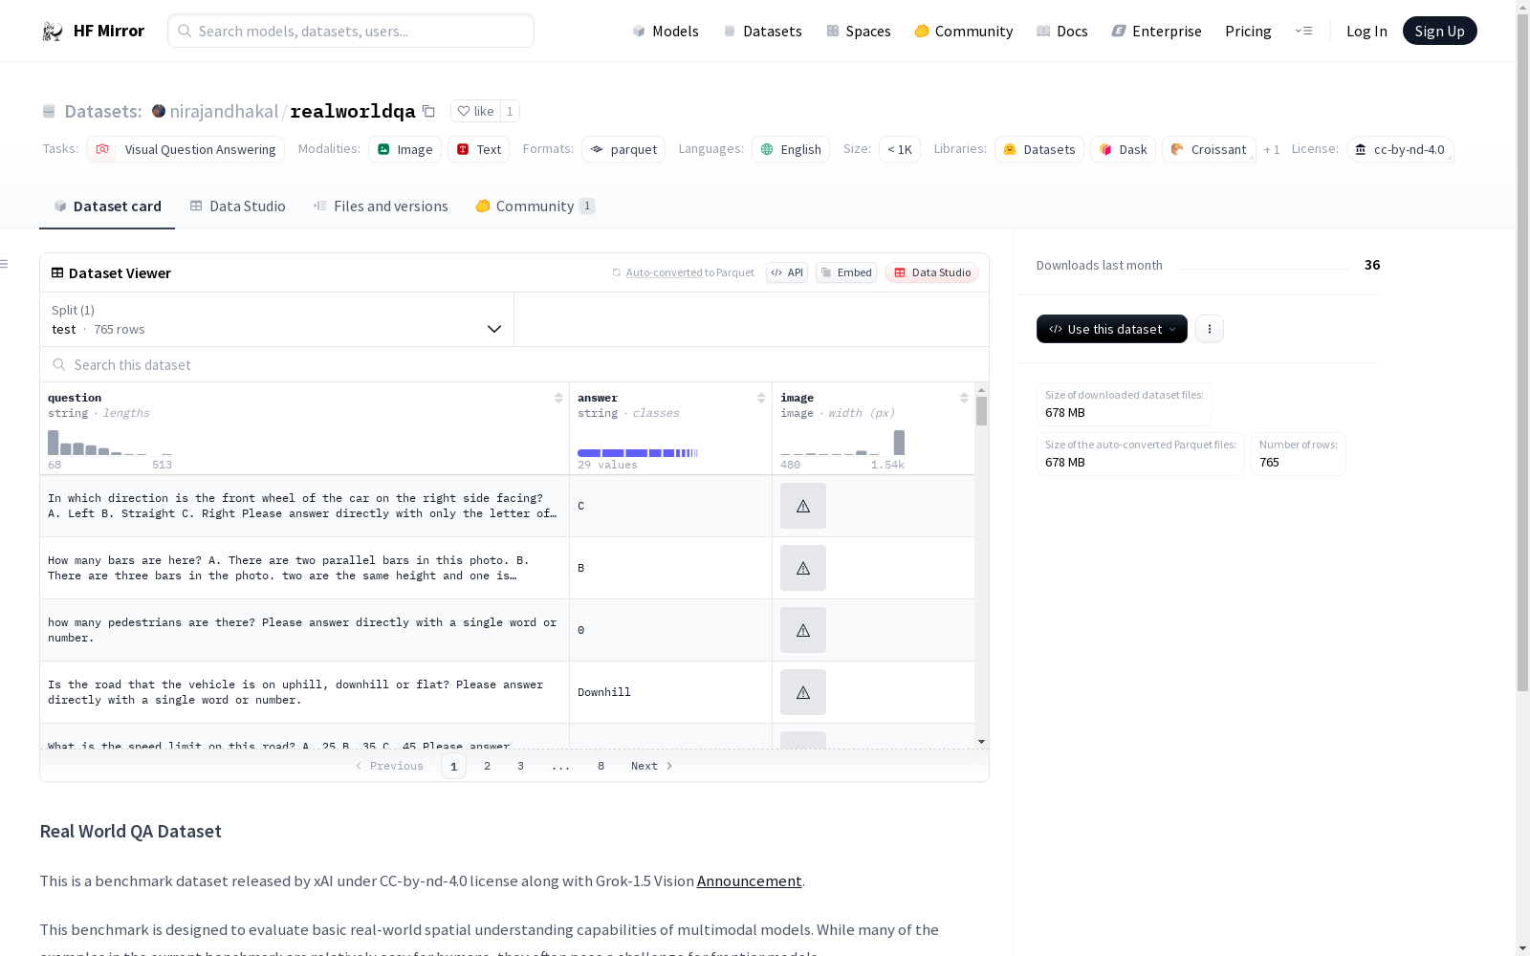The width and height of the screenshot is (1530, 956).
Task: Click the Visual Question Answering task tag
Action: [x=186, y=149]
